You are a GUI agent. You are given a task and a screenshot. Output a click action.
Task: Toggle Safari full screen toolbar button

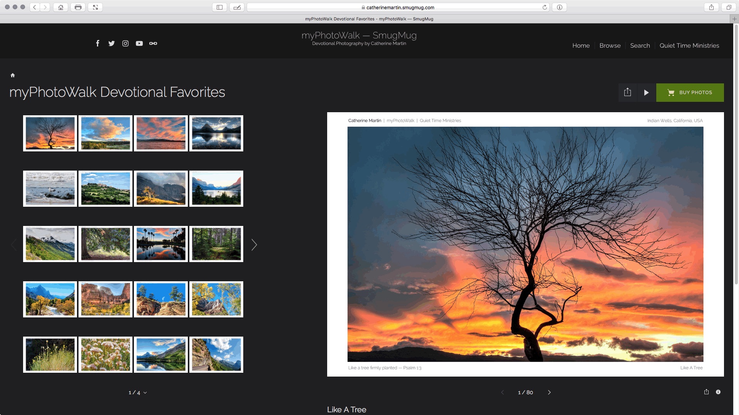point(95,7)
